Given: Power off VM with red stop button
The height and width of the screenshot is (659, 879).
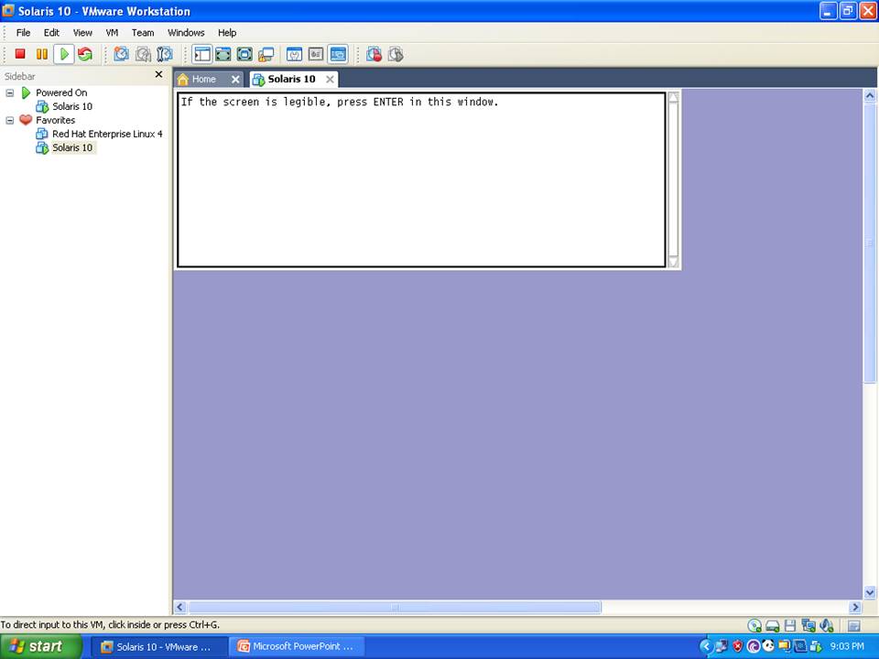Looking at the screenshot, I should click(20, 54).
